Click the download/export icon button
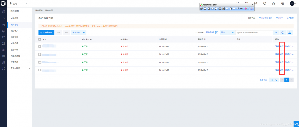Screen dimensions: 299x127 [x=290, y=33]
